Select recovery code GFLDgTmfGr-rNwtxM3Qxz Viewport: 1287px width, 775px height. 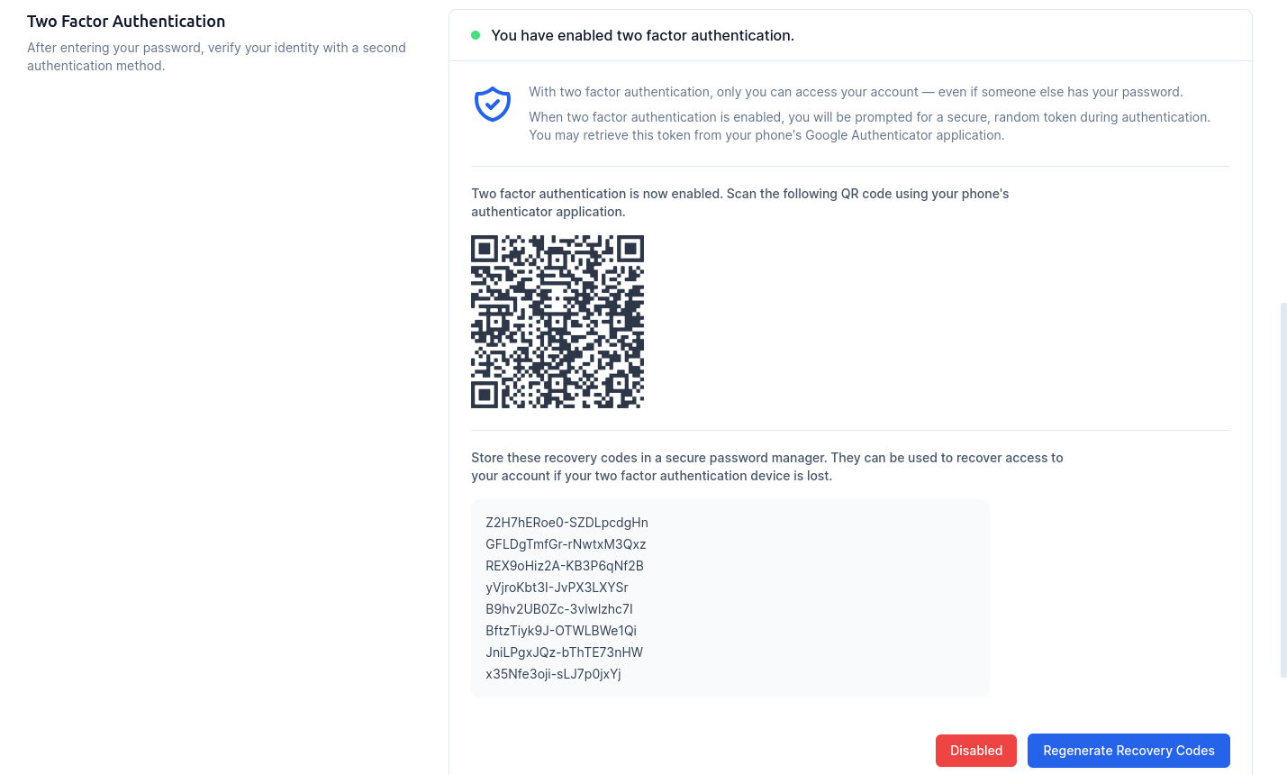566,544
